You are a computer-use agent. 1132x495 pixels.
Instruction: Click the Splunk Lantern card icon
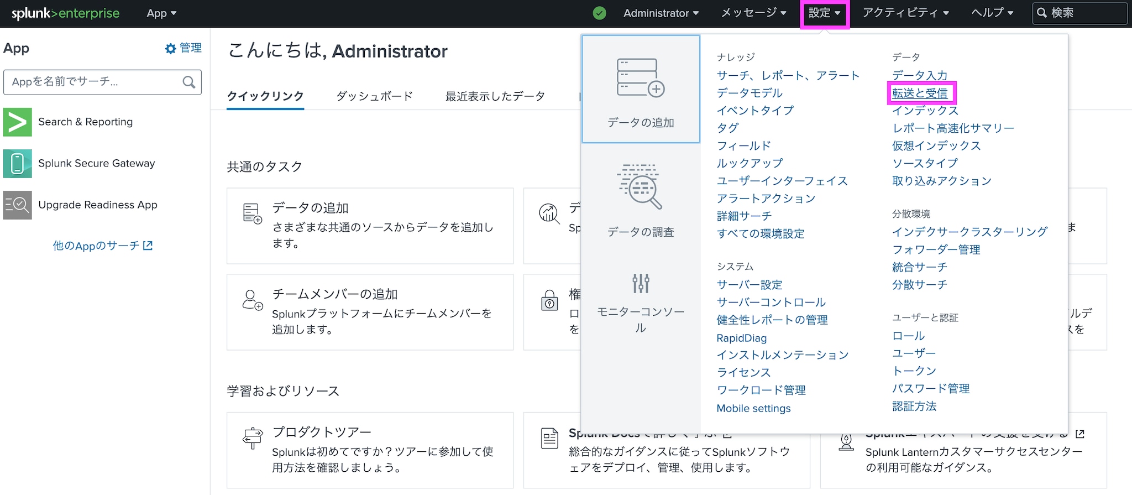pyautogui.click(x=846, y=441)
